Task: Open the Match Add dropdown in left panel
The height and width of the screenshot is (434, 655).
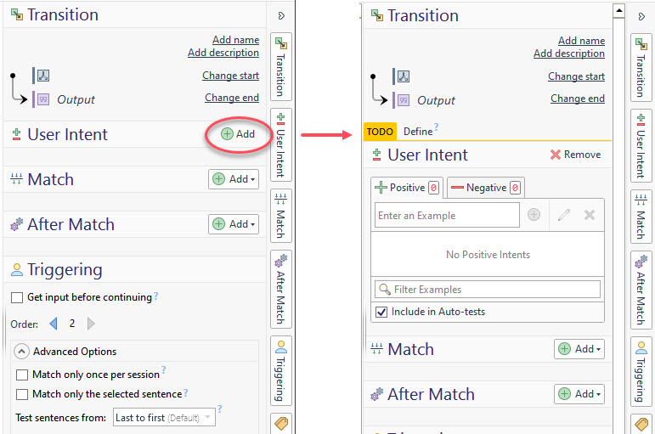Action: pyautogui.click(x=234, y=179)
